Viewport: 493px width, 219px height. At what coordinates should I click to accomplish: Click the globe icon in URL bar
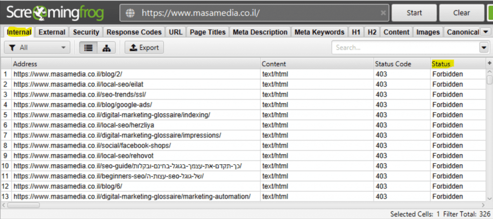(130, 13)
